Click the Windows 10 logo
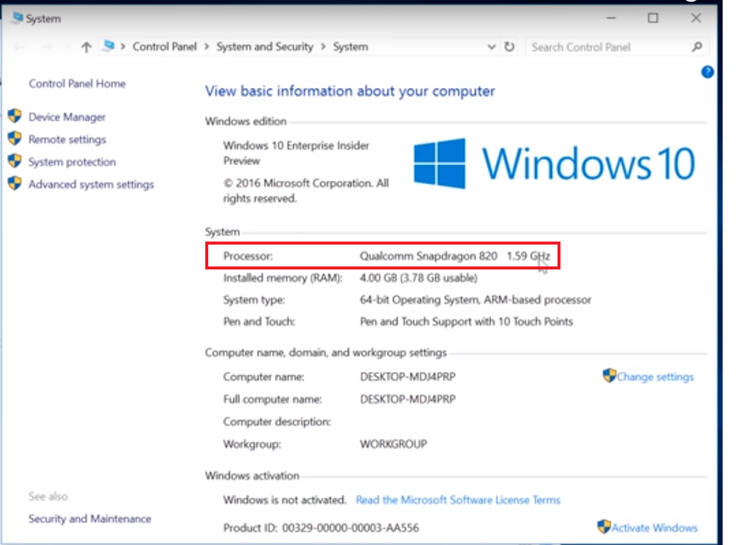This screenshot has width=736, height=545. pos(554,163)
